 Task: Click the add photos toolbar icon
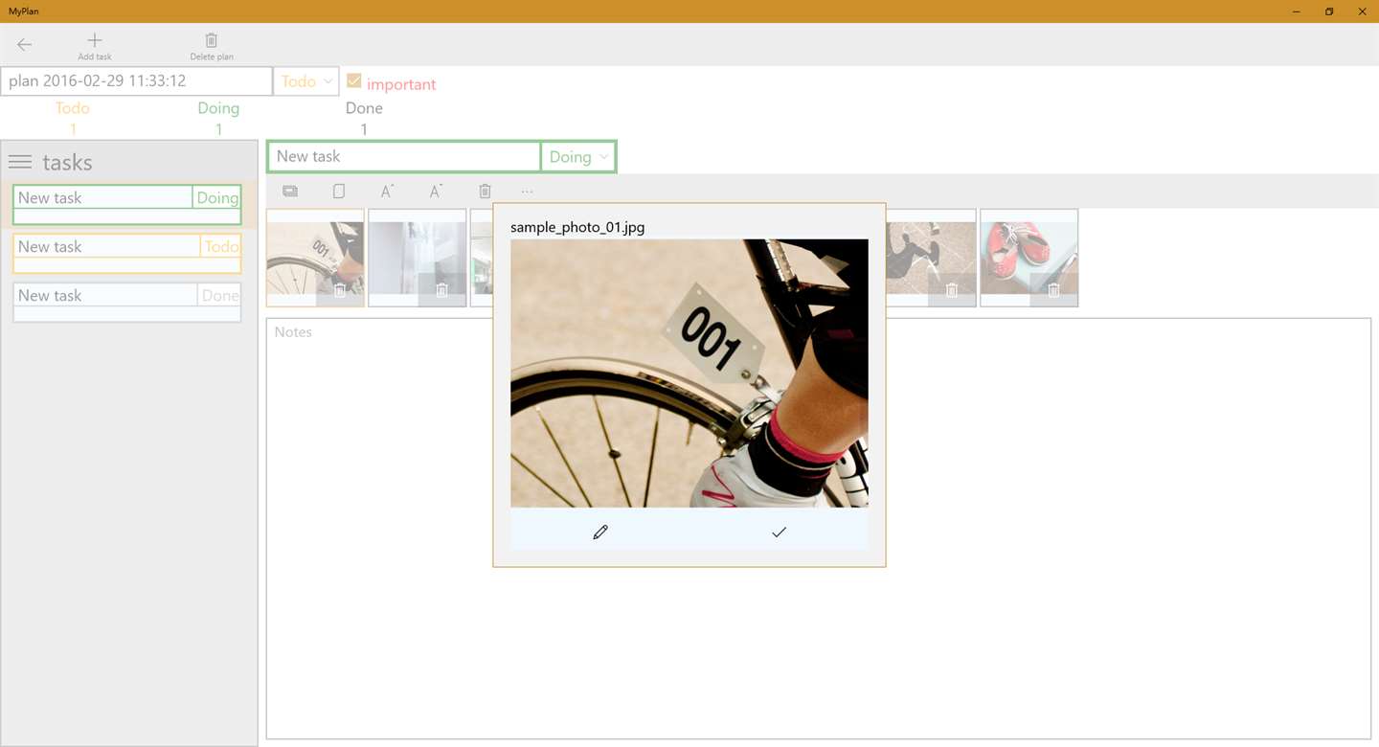[290, 192]
